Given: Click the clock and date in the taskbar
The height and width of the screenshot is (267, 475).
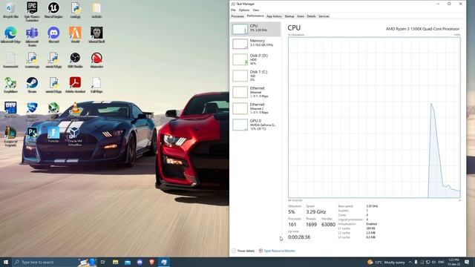Looking at the screenshot, I should click(453, 262).
